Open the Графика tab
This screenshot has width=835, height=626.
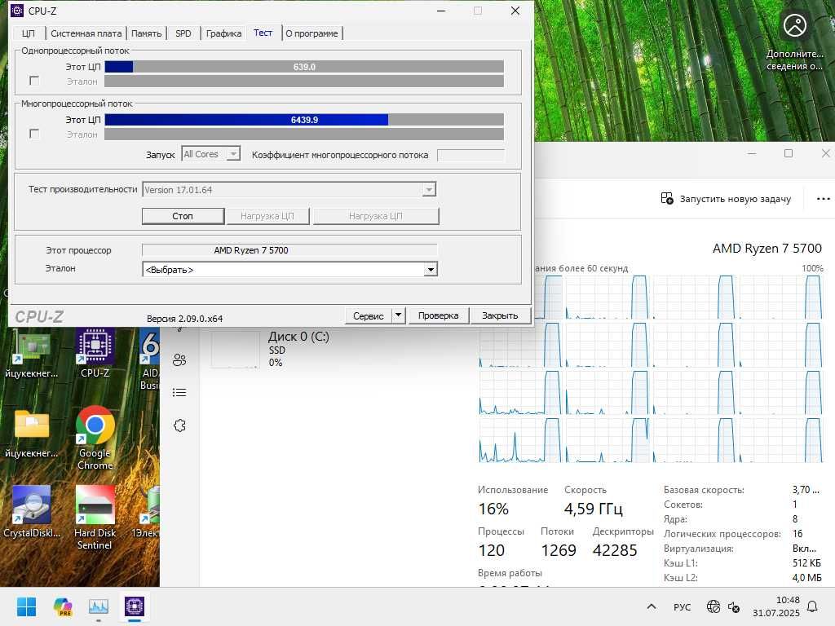click(x=223, y=33)
